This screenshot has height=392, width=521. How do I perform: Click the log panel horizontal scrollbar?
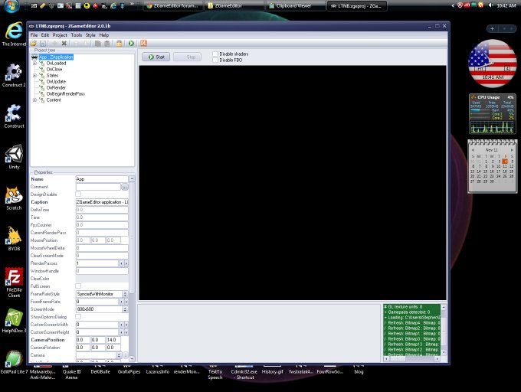(411, 359)
